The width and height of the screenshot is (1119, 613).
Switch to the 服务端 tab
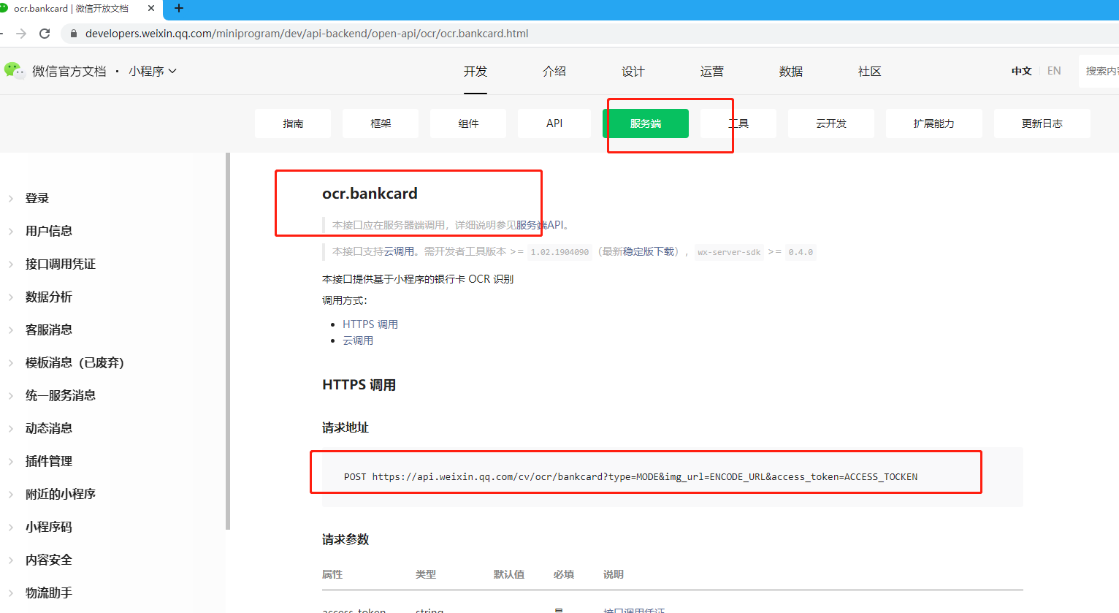click(x=646, y=123)
